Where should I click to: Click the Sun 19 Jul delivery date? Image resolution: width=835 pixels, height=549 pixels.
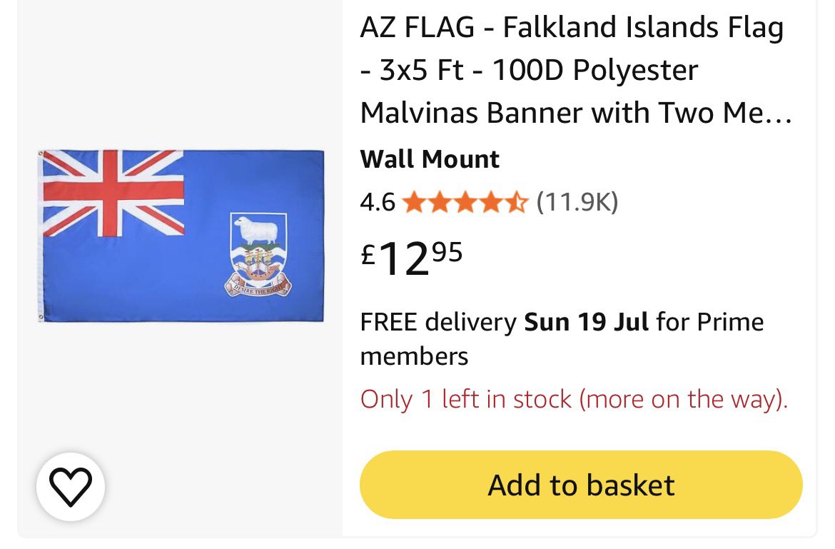pyautogui.click(x=587, y=322)
